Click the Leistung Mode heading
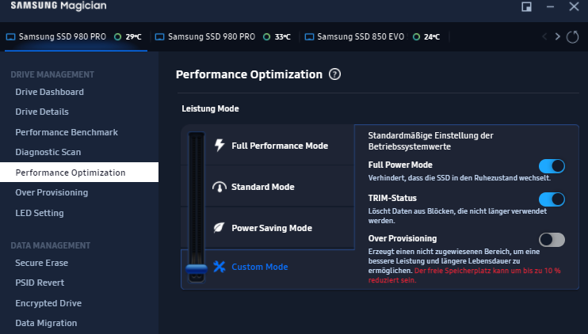 click(210, 108)
